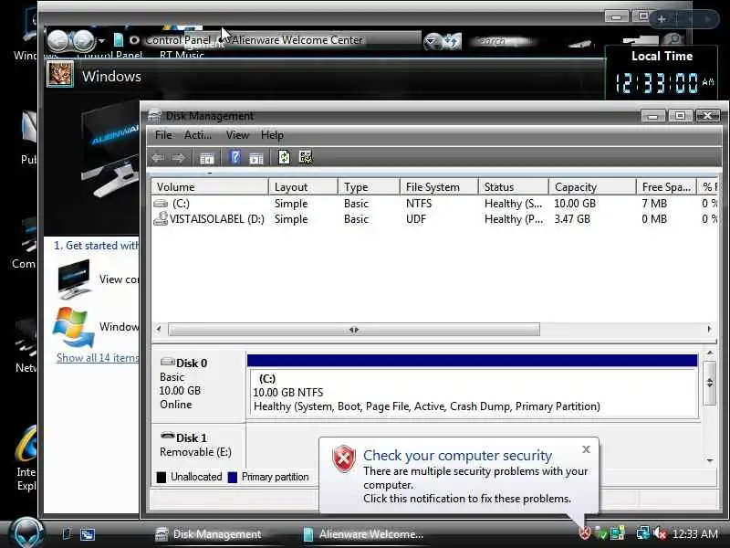Image resolution: width=730 pixels, height=548 pixels.
Task: Click the green Refresh toolbar icon
Action: [x=284, y=157]
